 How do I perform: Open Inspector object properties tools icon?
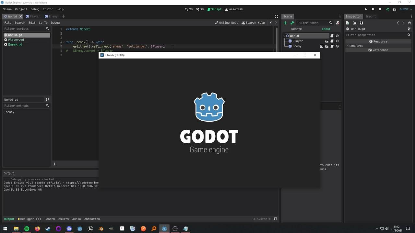pyautogui.click(x=409, y=29)
